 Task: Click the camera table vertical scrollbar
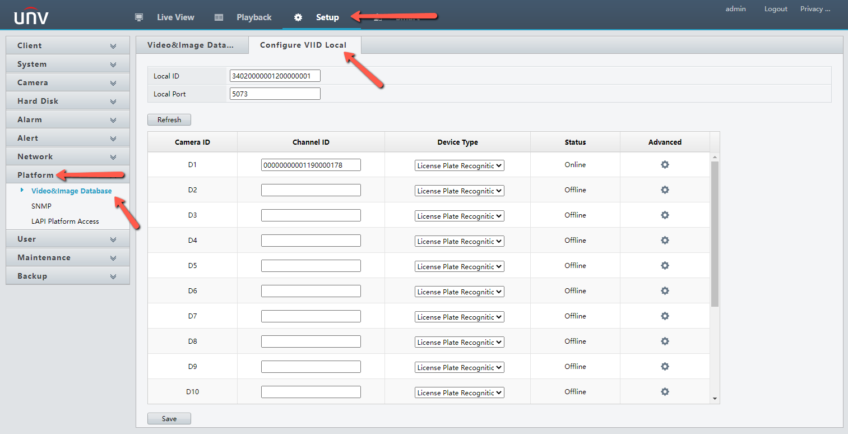[715, 234]
